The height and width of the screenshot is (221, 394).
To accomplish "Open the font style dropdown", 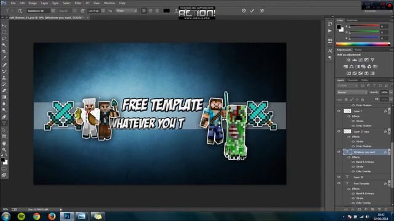I will click(x=74, y=11).
